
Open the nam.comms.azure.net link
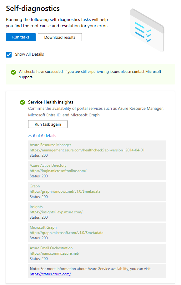[x=55, y=253]
